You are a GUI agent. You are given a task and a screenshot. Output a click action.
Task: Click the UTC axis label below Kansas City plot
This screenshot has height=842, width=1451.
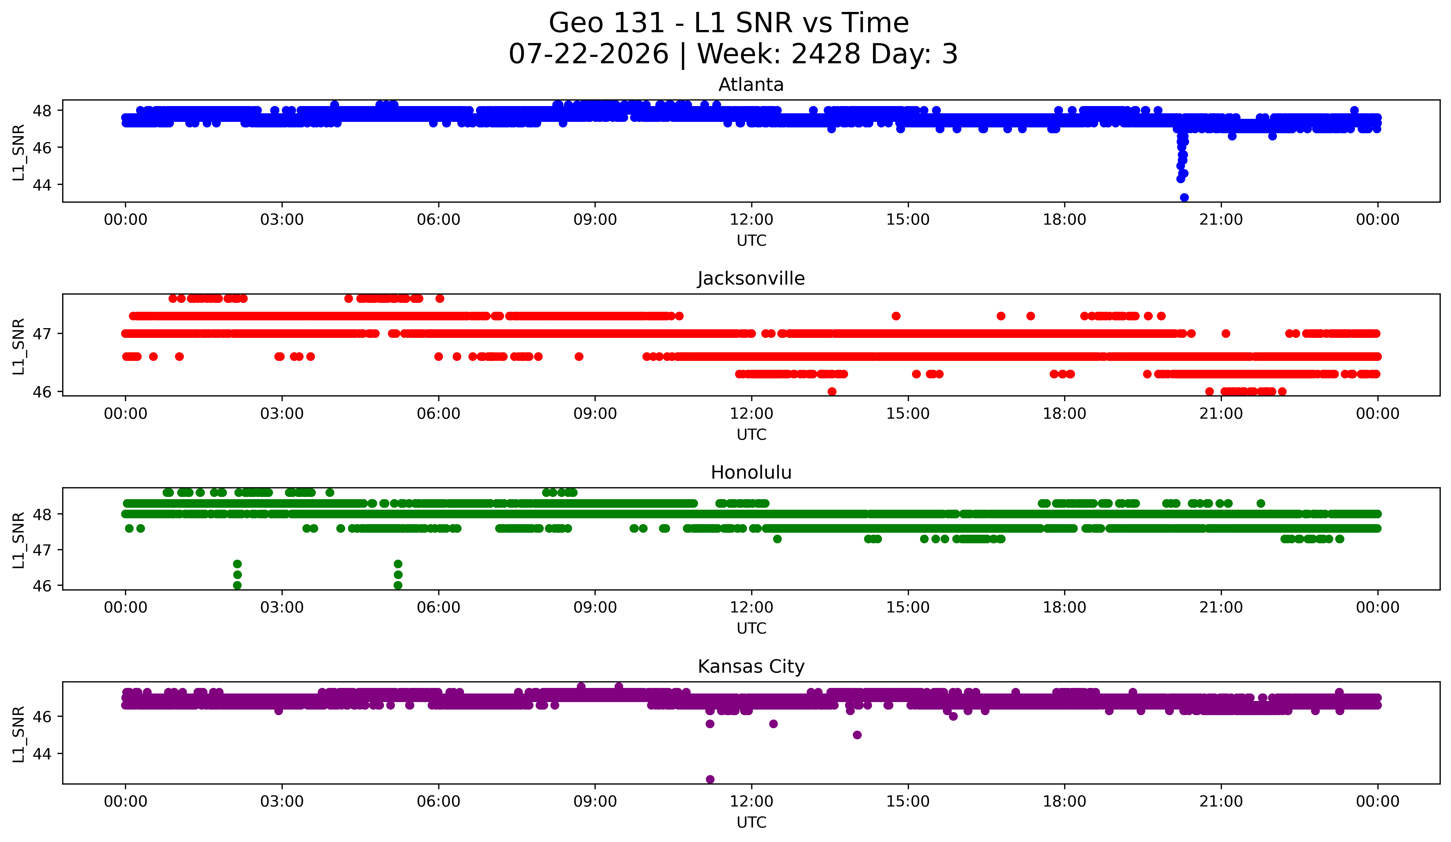point(751,823)
